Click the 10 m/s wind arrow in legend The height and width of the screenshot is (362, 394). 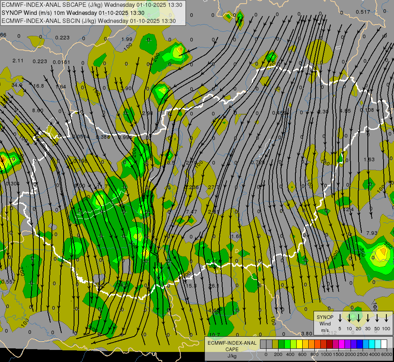point(349,319)
